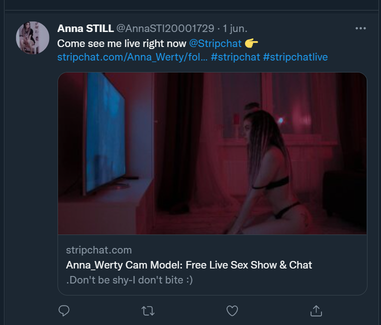Open the share tweet options

pos(316,311)
